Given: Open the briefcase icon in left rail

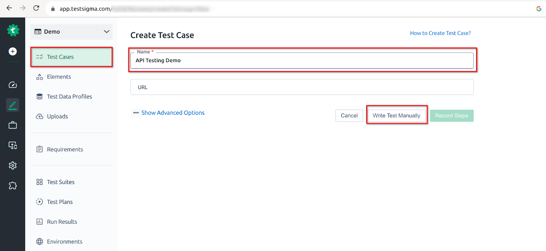Looking at the screenshot, I should tap(13, 125).
